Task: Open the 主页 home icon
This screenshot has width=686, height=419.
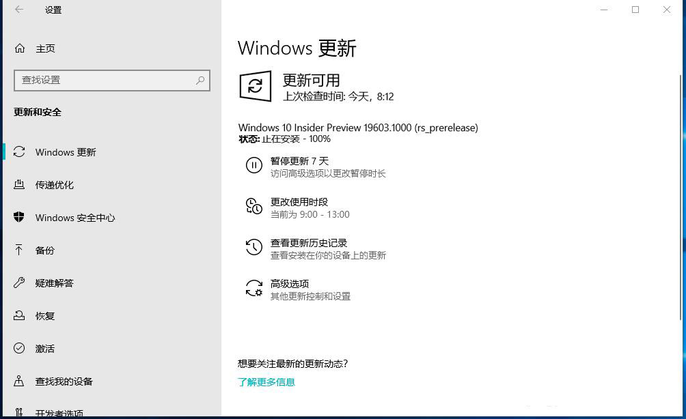Action: coord(20,48)
